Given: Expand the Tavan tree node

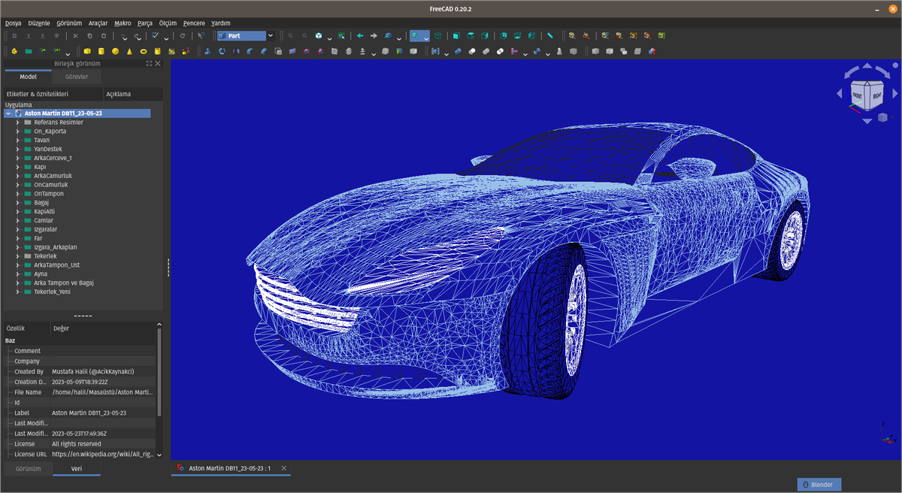Looking at the screenshot, I should coord(17,141).
